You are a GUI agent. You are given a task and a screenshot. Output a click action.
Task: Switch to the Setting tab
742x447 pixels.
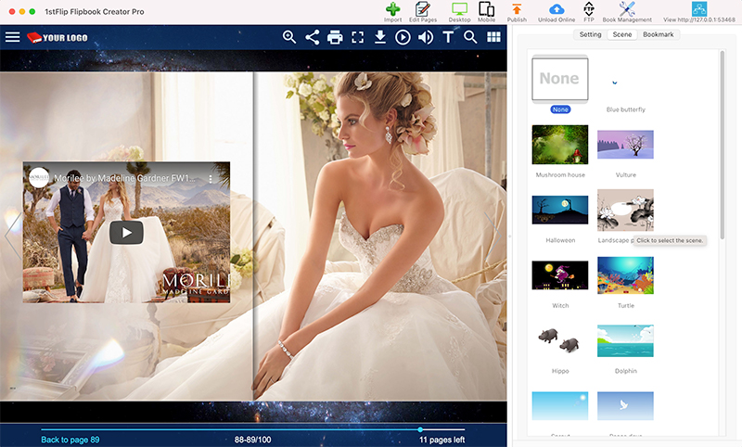pos(590,34)
